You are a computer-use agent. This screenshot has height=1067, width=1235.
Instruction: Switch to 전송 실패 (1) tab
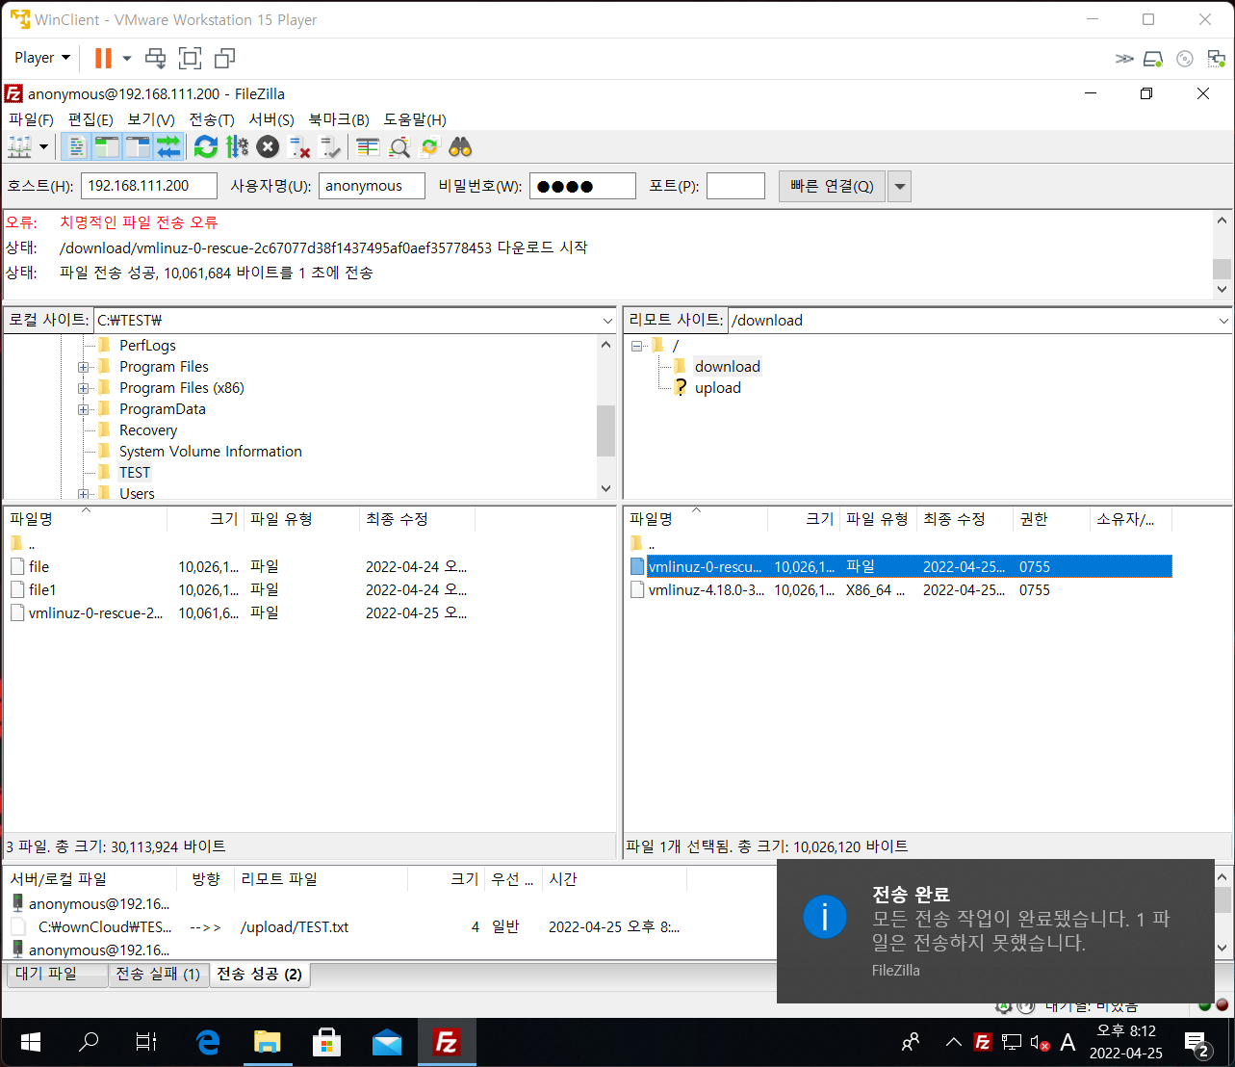(x=158, y=975)
